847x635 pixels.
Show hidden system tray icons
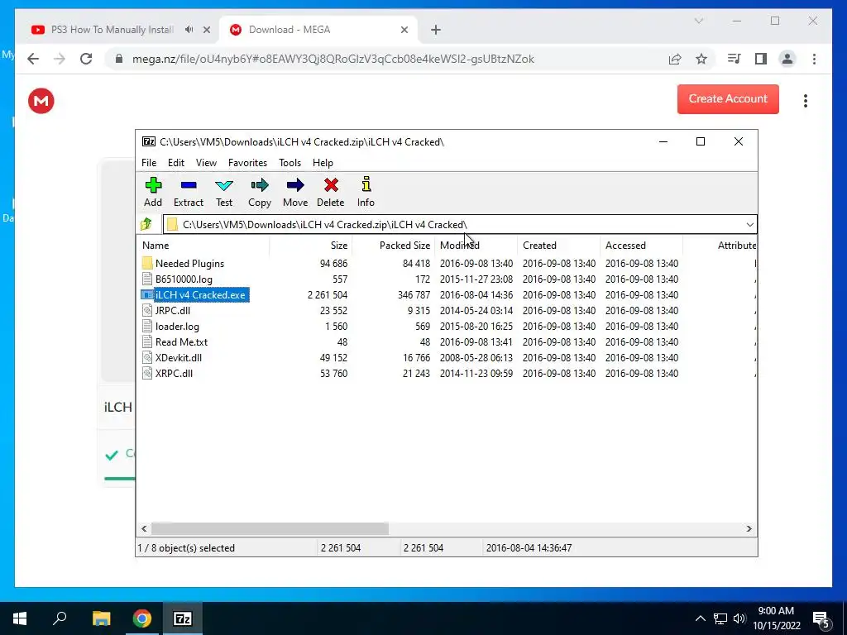pyautogui.click(x=700, y=618)
